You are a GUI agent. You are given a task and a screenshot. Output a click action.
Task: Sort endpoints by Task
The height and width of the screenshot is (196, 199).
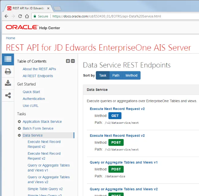103,75
